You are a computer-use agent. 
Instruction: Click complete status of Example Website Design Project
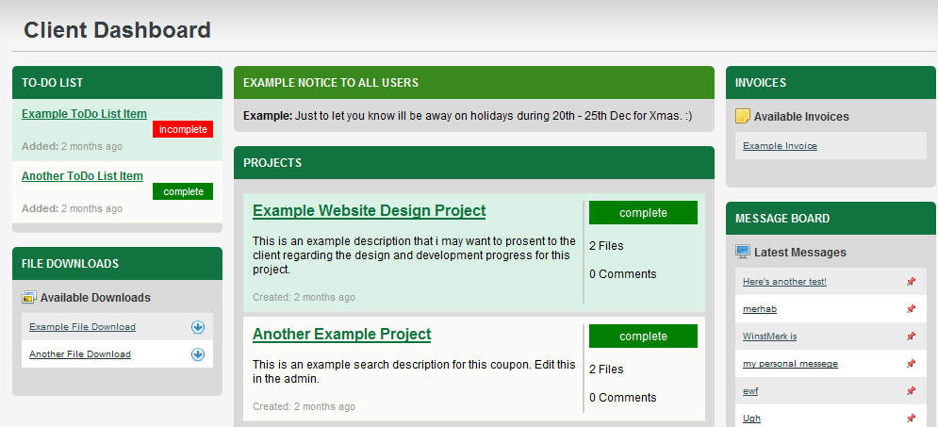[643, 212]
